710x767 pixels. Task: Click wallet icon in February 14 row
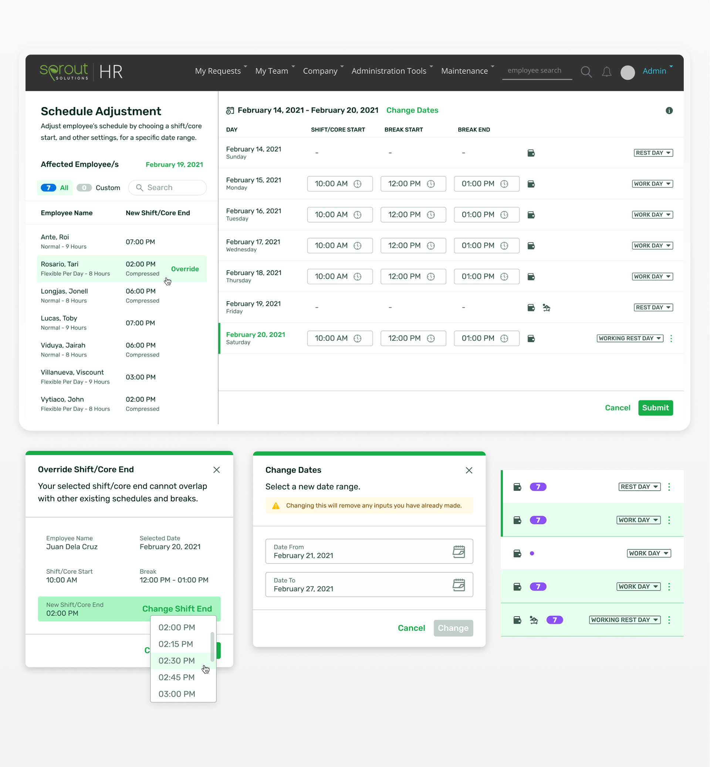(x=531, y=153)
